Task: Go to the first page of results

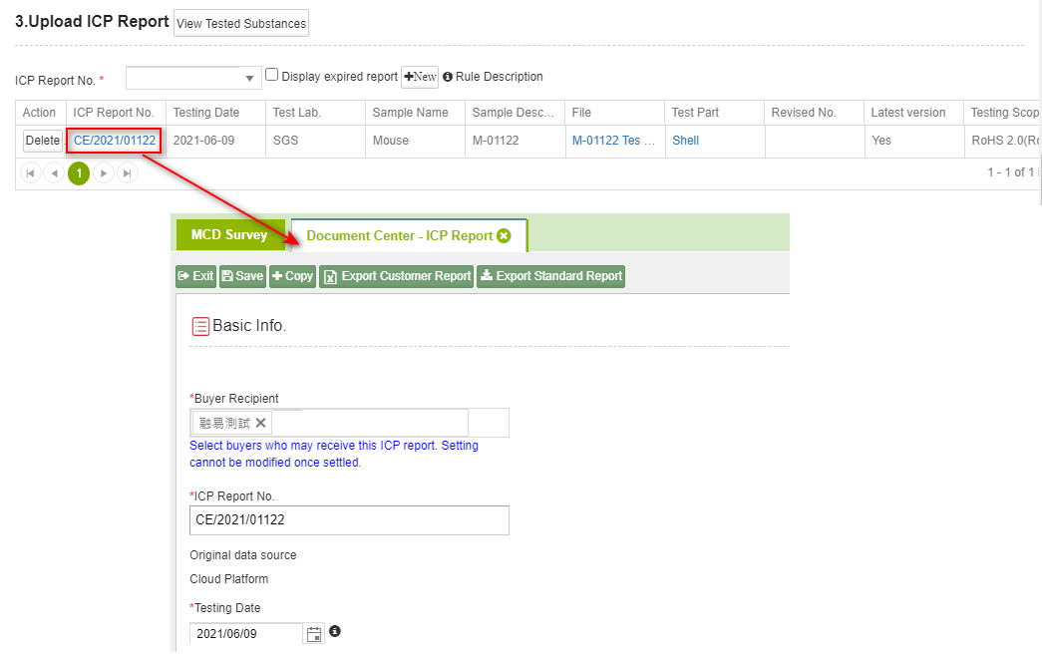Action: click(30, 173)
